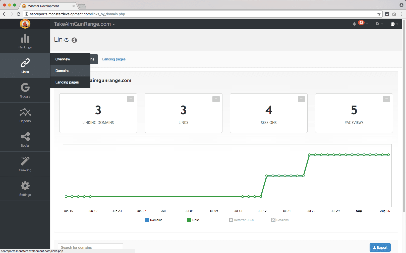Click the Links info icon

(74, 40)
